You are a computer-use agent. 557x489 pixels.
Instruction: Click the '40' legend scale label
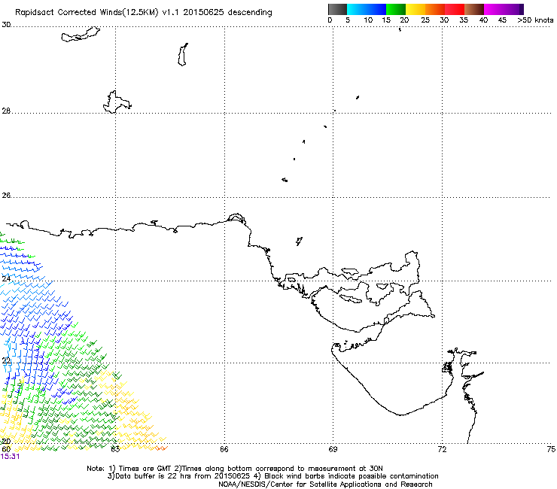click(x=483, y=20)
